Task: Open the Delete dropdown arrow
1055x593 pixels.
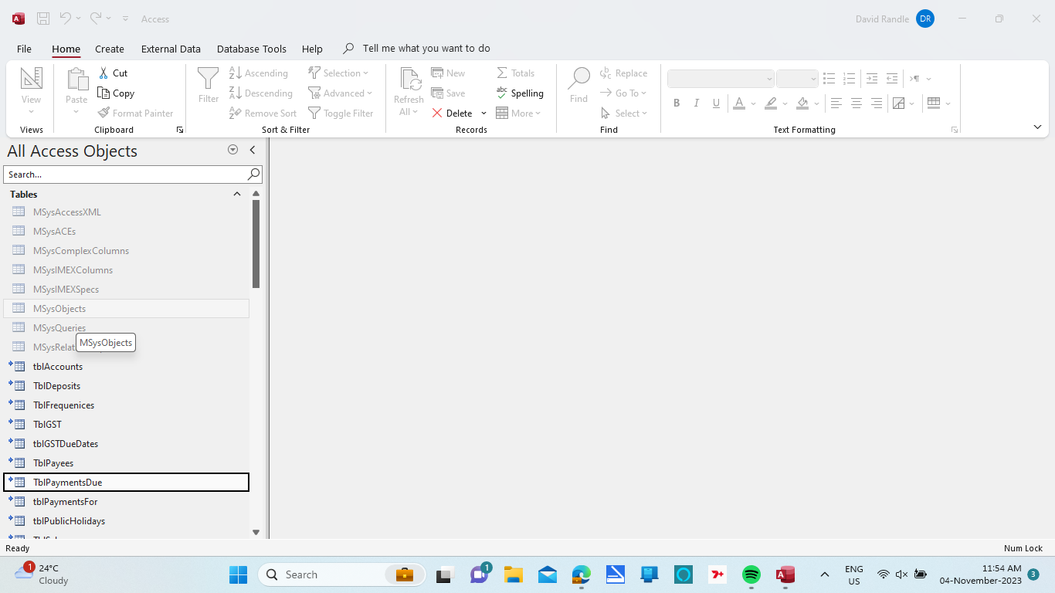Action: tap(484, 114)
